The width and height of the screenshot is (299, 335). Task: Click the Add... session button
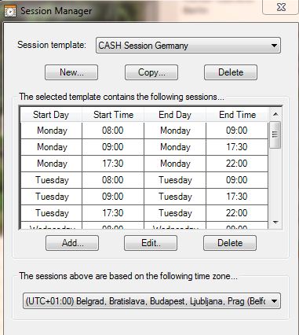pyautogui.click(x=72, y=243)
